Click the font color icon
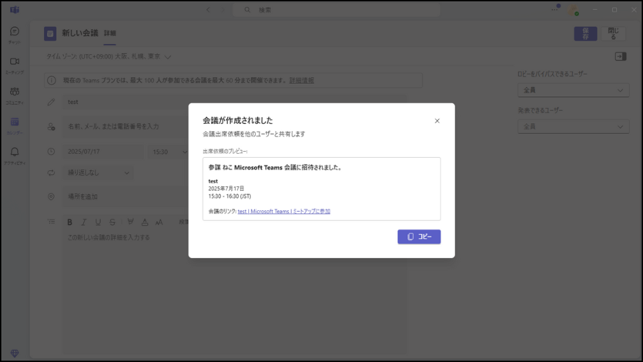This screenshot has width=643, height=362. click(x=144, y=222)
